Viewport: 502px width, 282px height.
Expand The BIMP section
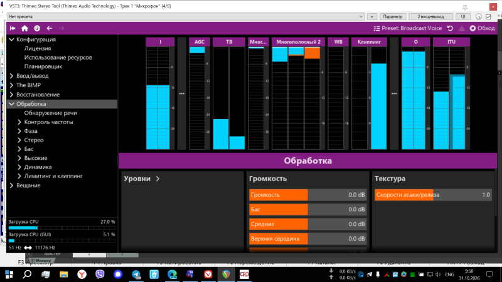(x=11, y=85)
